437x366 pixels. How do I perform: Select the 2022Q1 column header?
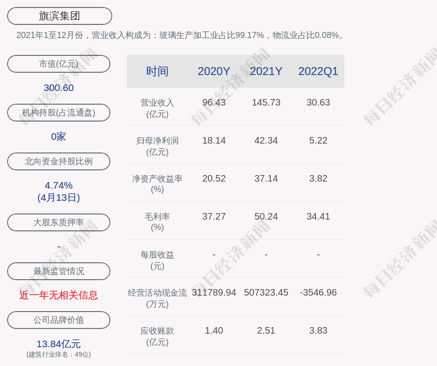pos(318,71)
